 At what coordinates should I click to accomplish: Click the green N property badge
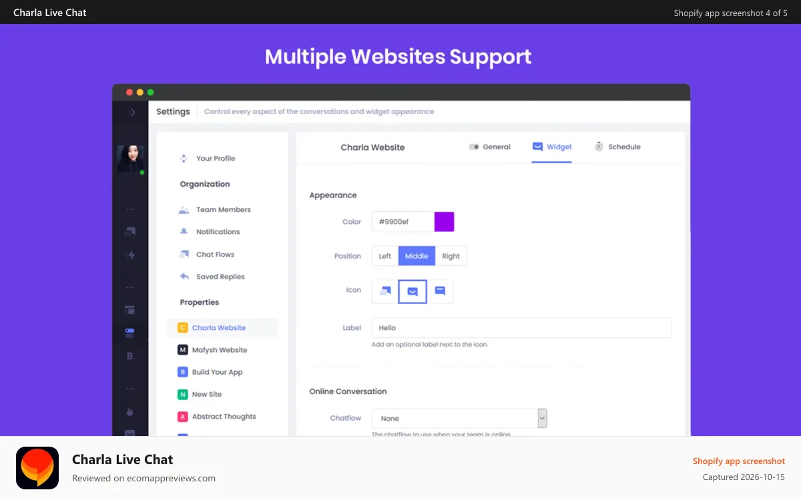(182, 394)
